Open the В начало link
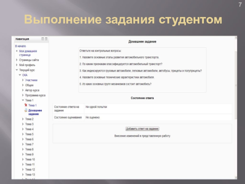The width and height of the screenshot is (245, 184). point(21,46)
